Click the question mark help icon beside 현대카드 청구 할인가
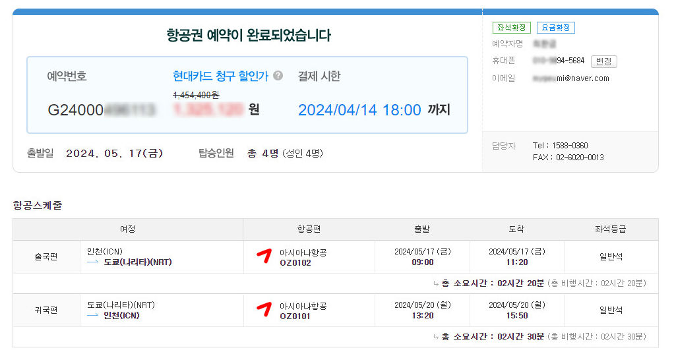 278,76
